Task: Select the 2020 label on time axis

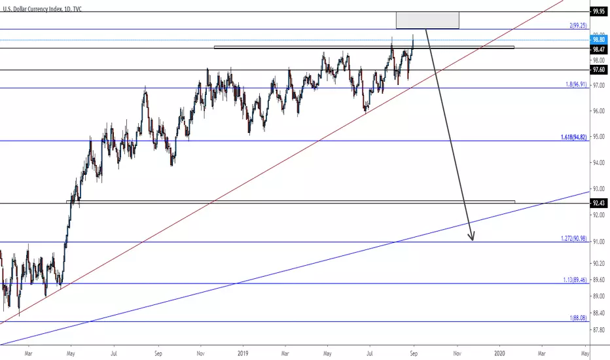Action: [499, 353]
